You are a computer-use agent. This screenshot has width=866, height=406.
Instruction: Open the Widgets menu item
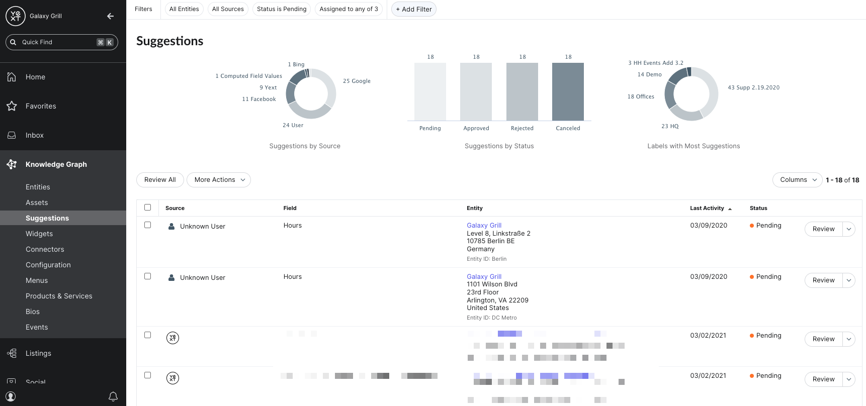[39, 234]
